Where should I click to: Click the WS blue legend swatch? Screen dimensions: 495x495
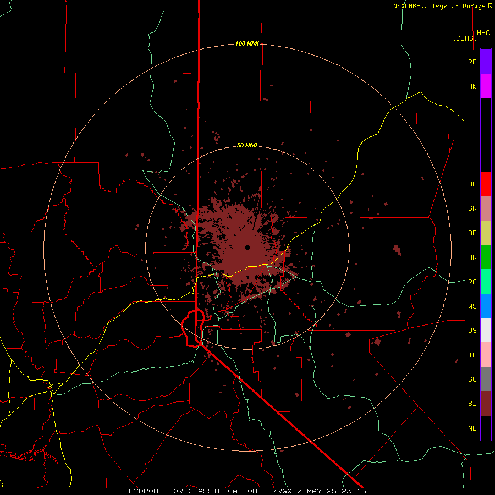click(x=486, y=306)
